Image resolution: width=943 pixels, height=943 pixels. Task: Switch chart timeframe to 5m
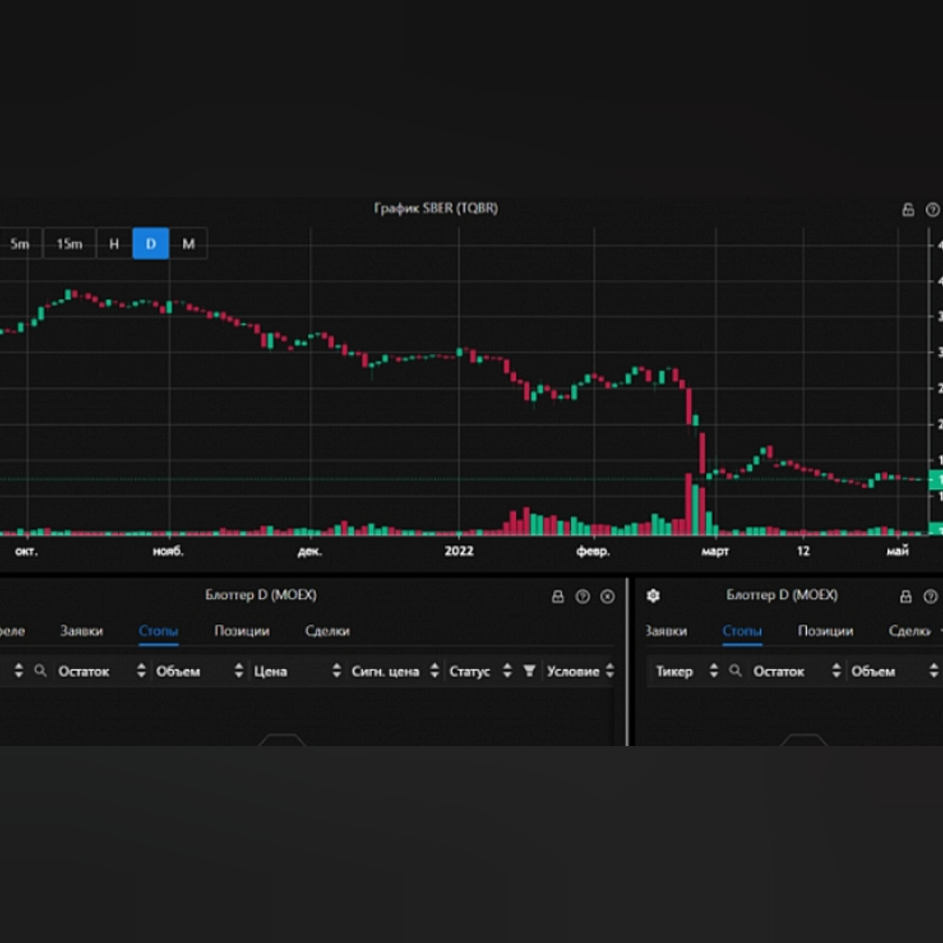tap(20, 244)
